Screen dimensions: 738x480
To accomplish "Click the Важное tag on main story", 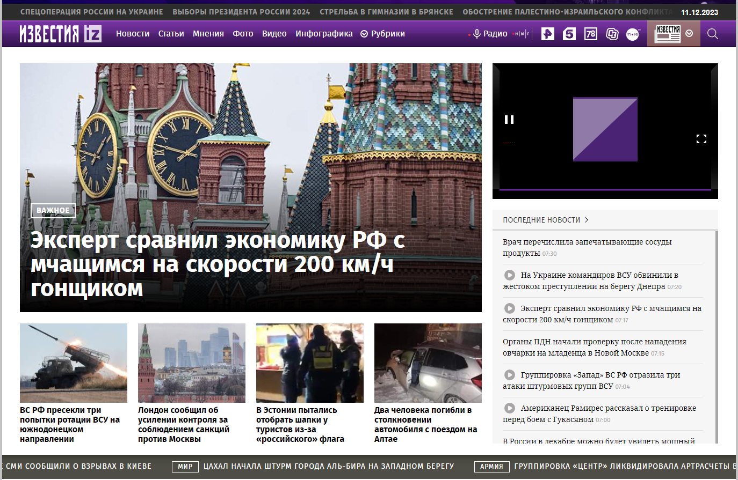I will tap(53, 210).
